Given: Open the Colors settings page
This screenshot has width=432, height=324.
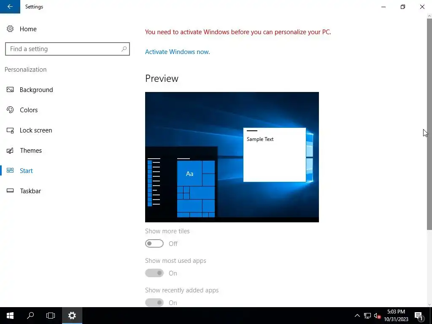Looking at the screenshot, I should point(29,110).
